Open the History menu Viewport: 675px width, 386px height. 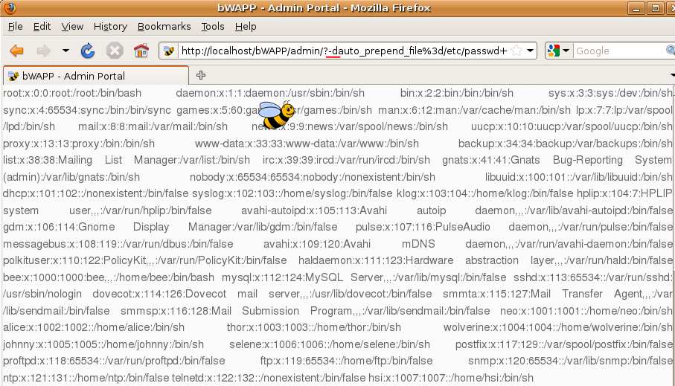click(110, 26)
